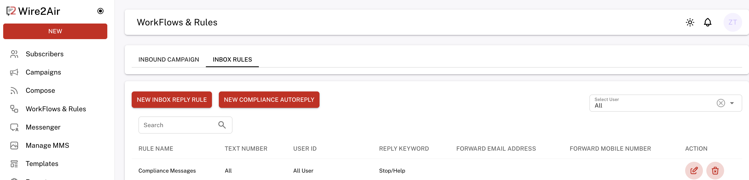The image size is (749, 180).
Task: Open Manage MMS image icon
Action: click(x=14, y=145)
